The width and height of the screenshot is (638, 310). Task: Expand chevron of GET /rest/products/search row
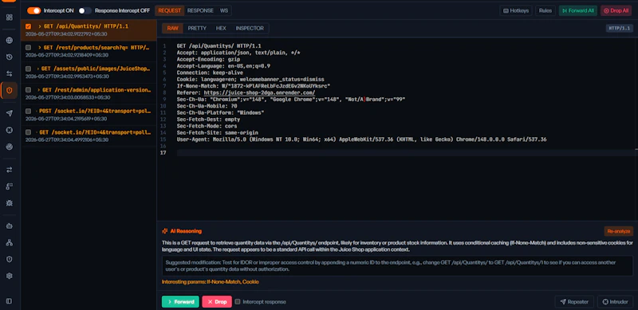[x=40, y=48]
